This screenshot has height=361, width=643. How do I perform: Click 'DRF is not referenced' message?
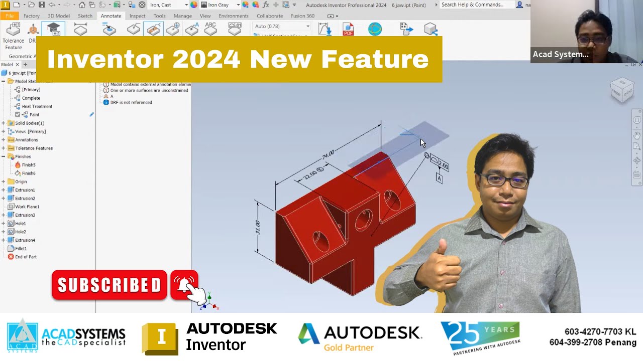click(x=131, y=102)
